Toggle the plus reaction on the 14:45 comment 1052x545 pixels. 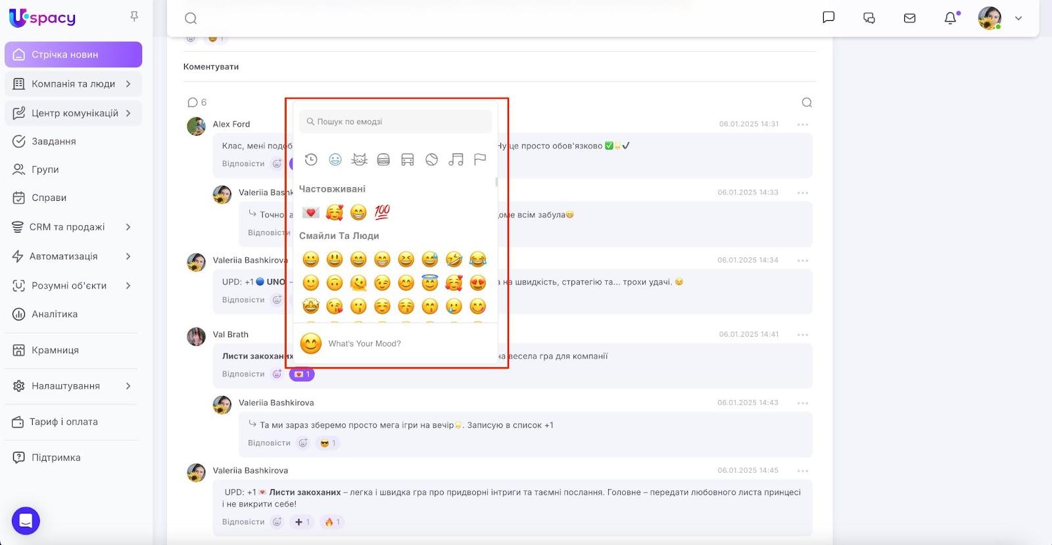302,522
